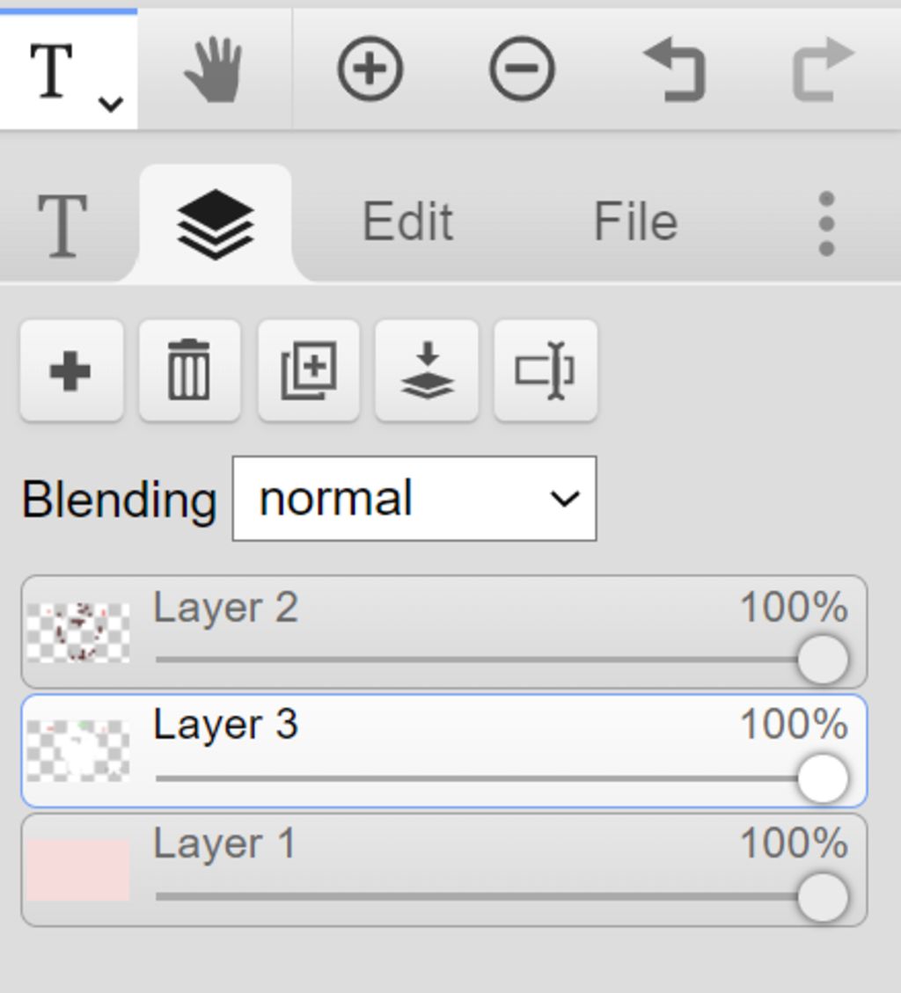Click Layer 1 opacity slider handle

(x=823, y=897)
